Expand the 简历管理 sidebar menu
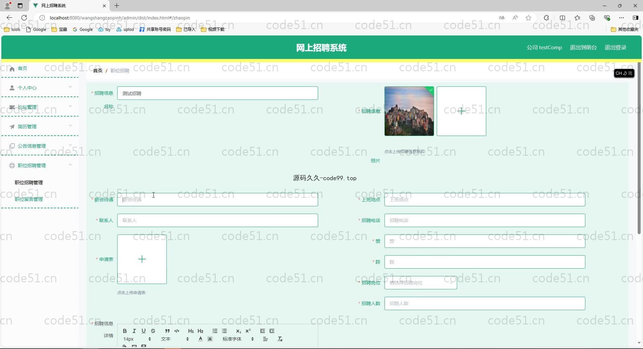Viewport: 643px width, 349px height. (40, 127)
